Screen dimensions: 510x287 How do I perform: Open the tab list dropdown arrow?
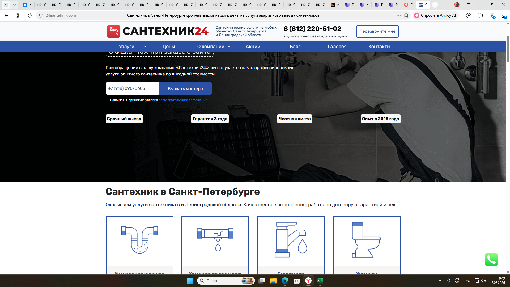pos(14,5)
